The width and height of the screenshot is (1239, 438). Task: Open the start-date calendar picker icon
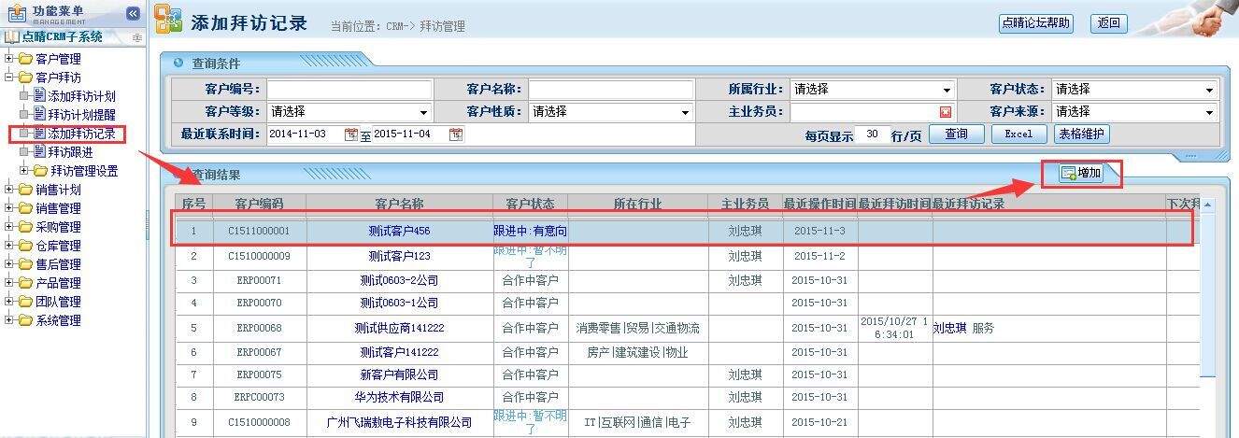point(351,134)
